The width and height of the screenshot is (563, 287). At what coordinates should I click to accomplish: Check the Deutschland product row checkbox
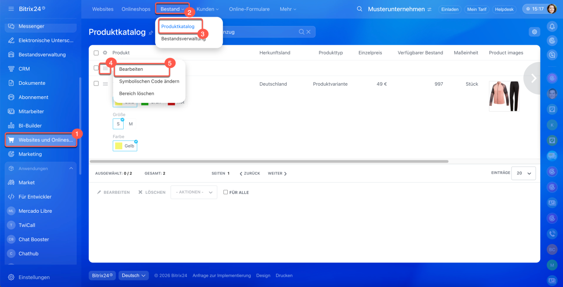pyautogui.click(x=96, y=84)
